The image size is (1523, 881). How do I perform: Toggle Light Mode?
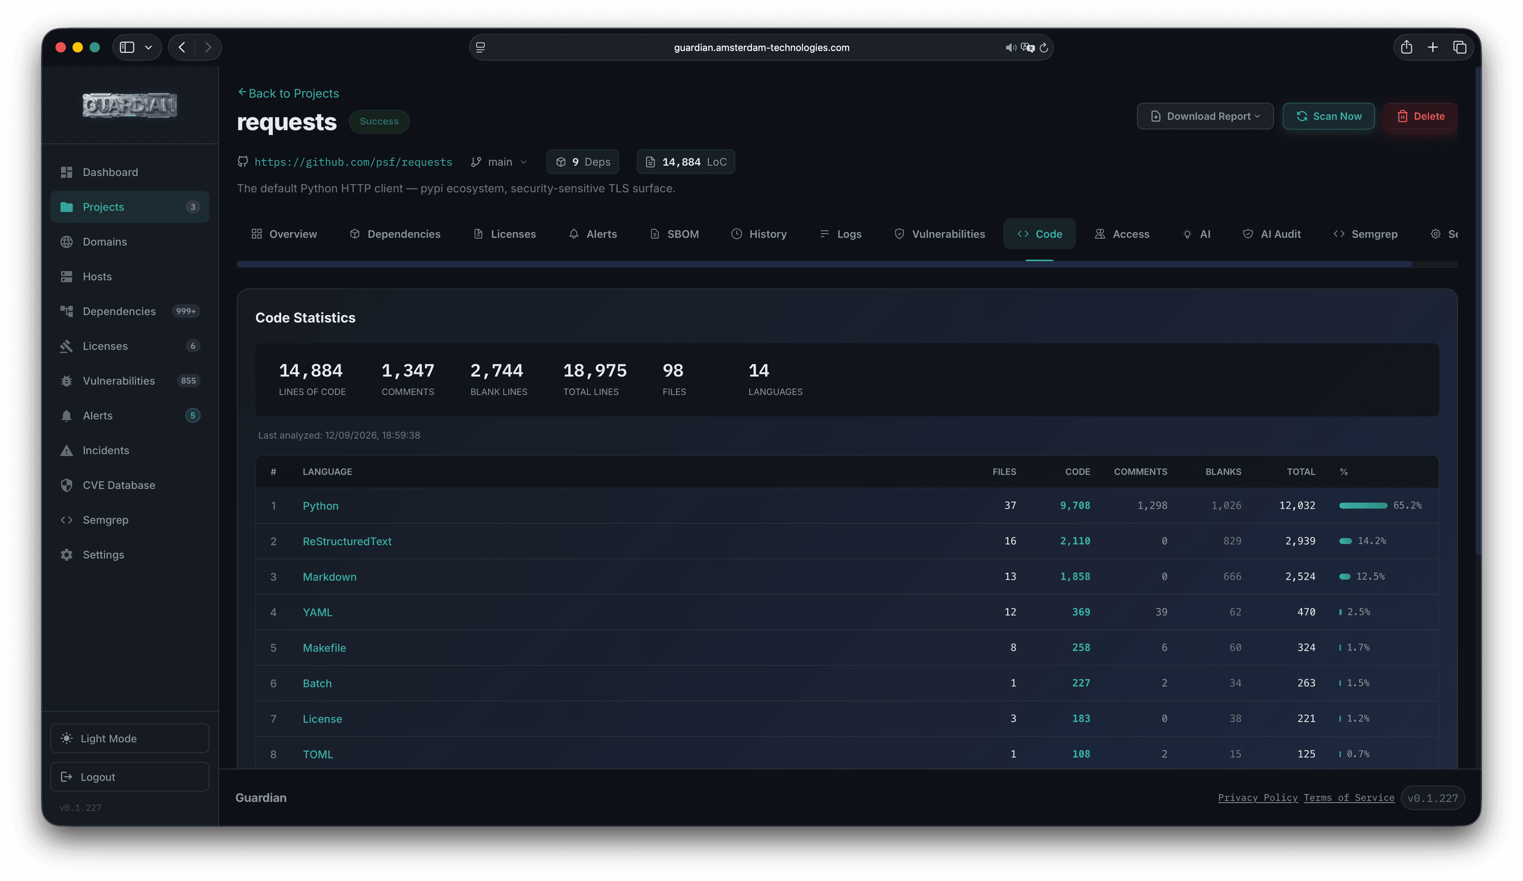coord(129,738)
